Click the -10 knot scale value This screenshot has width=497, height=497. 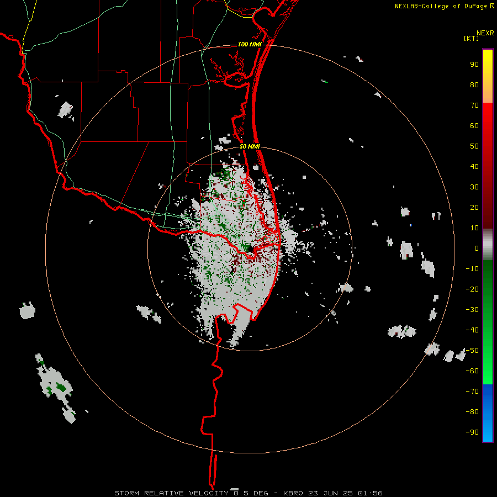[x=472, y=269]
